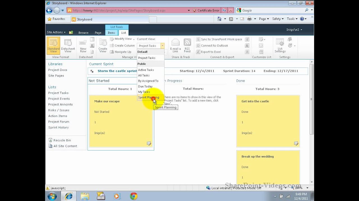Open the IE Tools menu
Image resolution: width=359 pixels, height=201 pixels.
click(x=292, y=19)
